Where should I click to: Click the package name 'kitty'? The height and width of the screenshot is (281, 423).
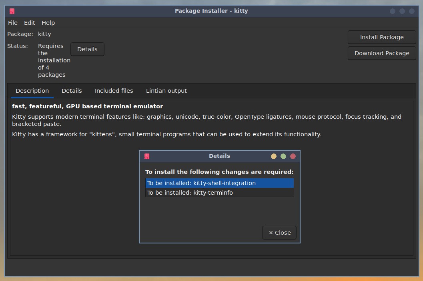[44, 34]
